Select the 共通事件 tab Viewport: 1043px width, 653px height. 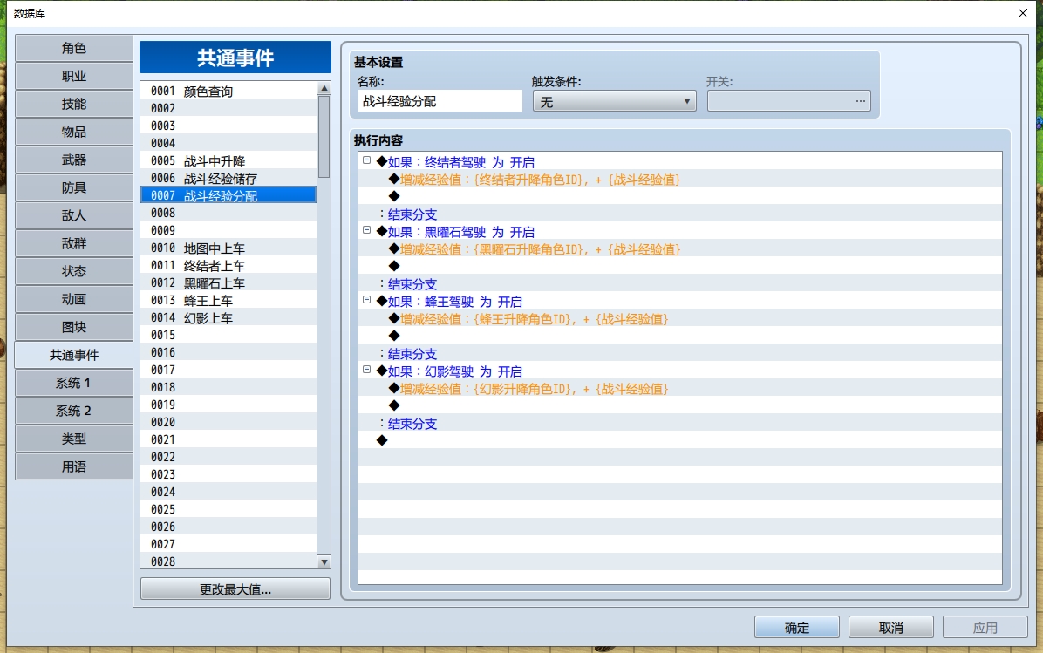click(x=74, y=355)
